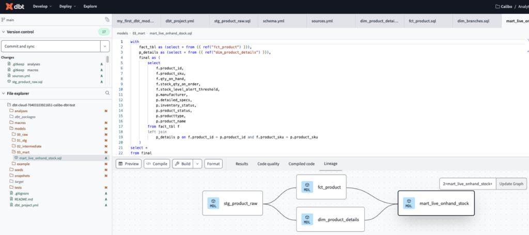Open the Develop menu
The image size is (529, 235).
42,7
